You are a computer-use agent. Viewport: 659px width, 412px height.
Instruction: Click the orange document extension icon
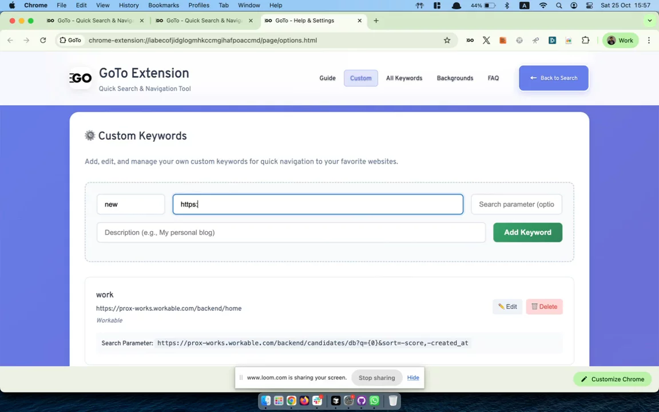coord(503,41)
